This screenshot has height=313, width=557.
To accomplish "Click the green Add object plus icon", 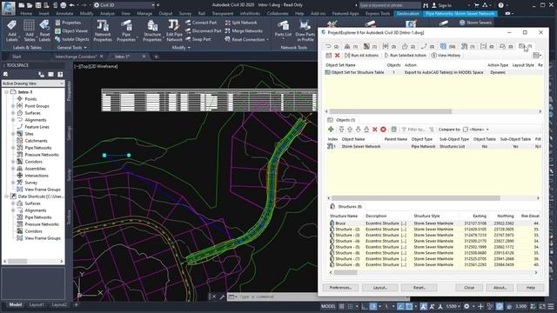I will coord(331,130).
